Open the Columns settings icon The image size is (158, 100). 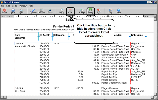[x=42, y=11]
